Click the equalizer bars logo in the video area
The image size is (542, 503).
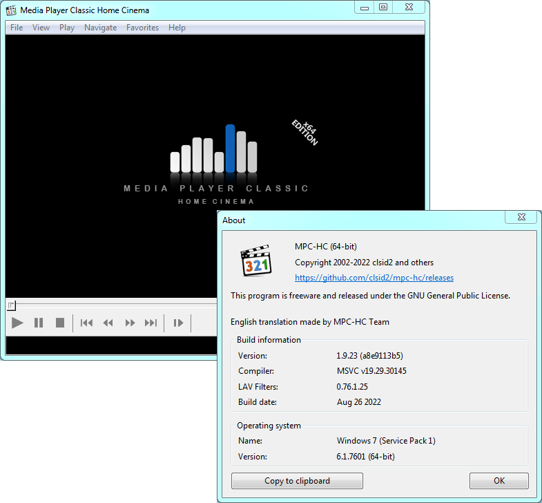tap(213, 149)
